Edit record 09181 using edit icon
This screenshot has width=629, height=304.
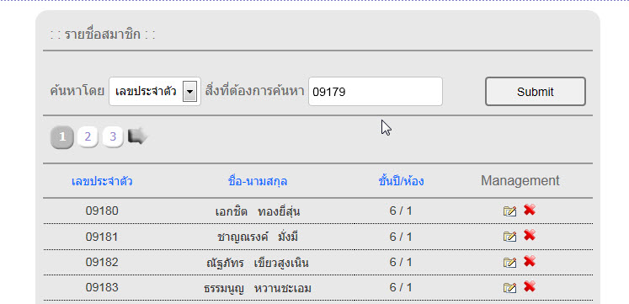tap(509, 237)
